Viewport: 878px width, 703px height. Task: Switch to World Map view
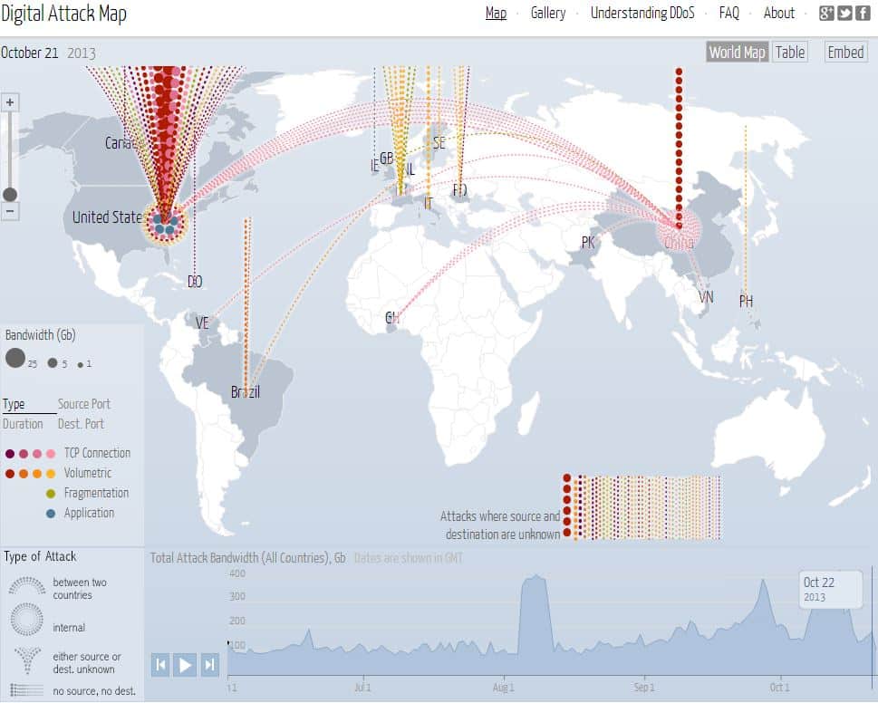(737, 52)
